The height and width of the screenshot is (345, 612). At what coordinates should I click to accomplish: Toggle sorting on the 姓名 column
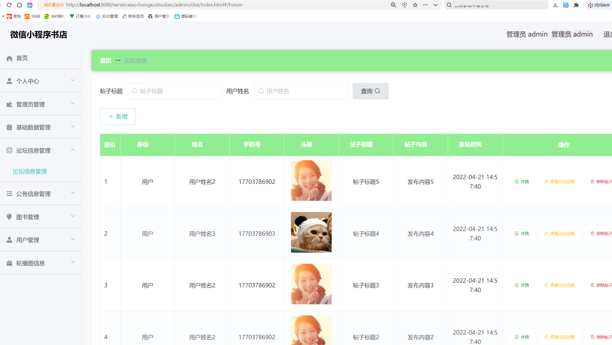click(208, 144)
